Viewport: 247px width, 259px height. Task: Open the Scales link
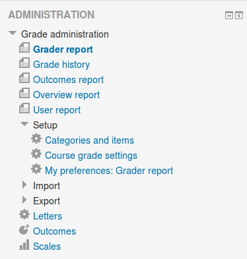tap(47, 246)
